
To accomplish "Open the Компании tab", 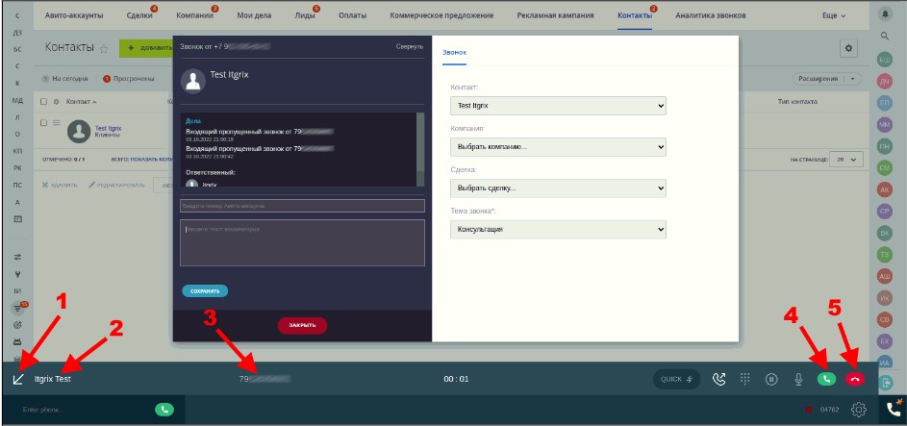I will pyautogui.click(x=194, y=15).
